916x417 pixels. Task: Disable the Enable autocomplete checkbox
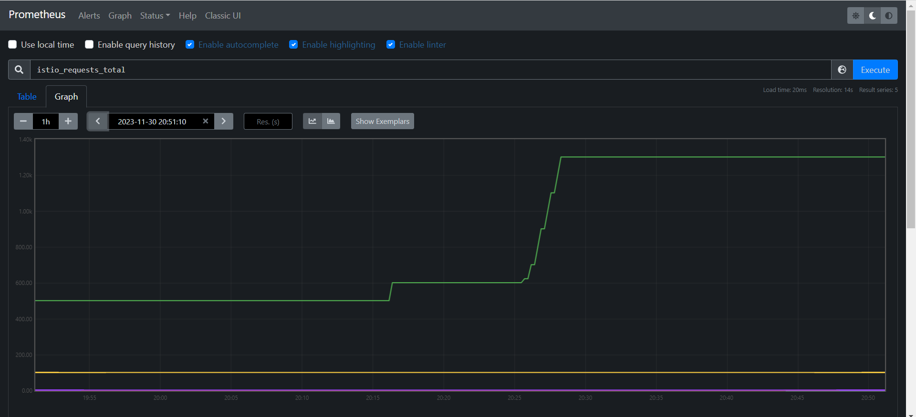(x=190, y=44)
